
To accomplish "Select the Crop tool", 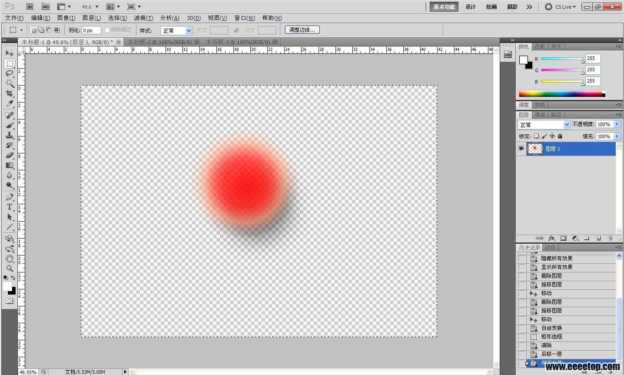I will coord(10,93).
